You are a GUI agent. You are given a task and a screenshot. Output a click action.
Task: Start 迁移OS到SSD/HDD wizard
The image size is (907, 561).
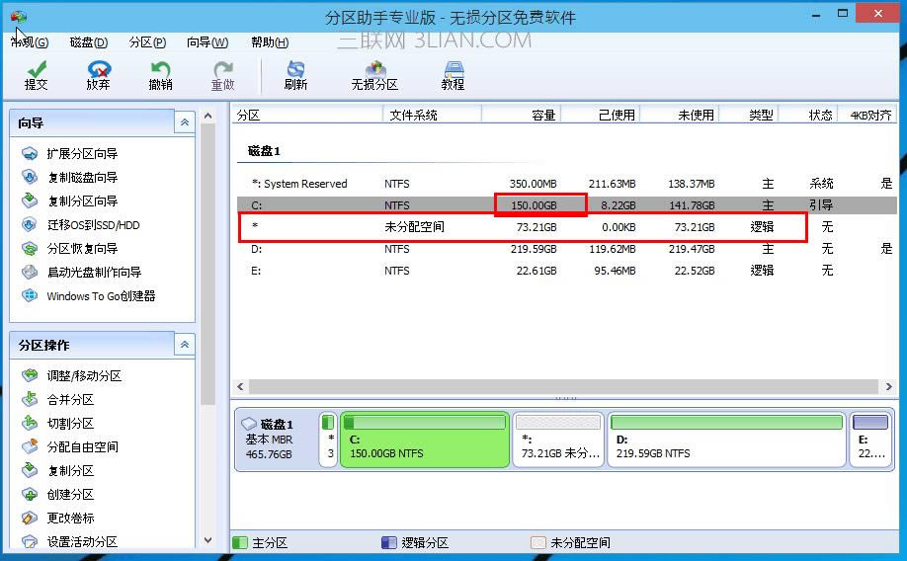tap(80, 225)
